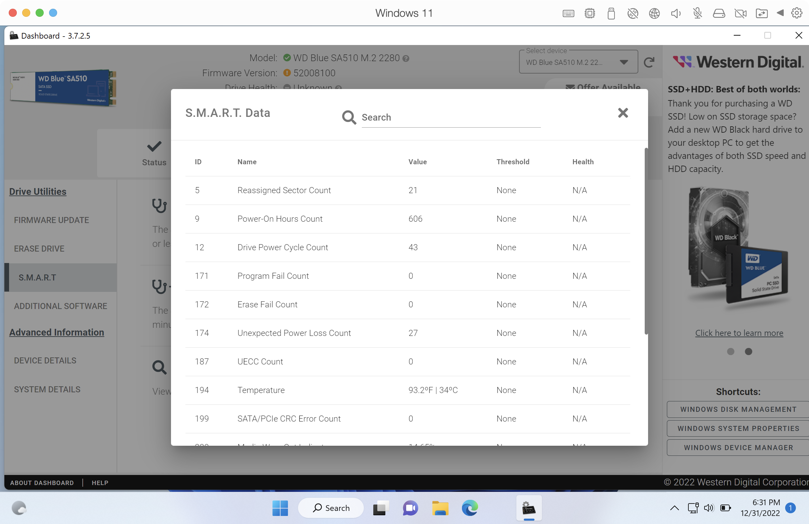This screenshot has width=809, height=524.
Task: Click the 'Click here to learn more' link
Action: 739,333
